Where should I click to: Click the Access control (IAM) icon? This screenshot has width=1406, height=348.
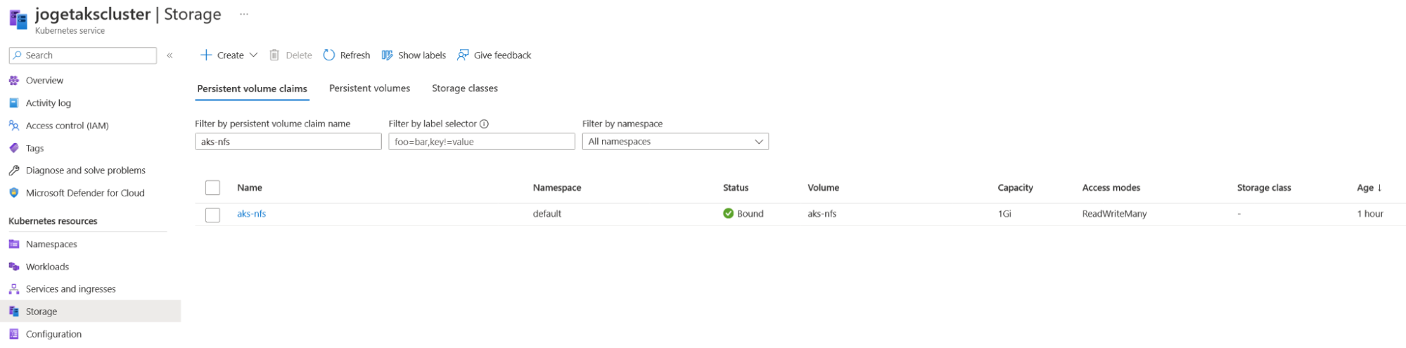[x=14, y=126]
